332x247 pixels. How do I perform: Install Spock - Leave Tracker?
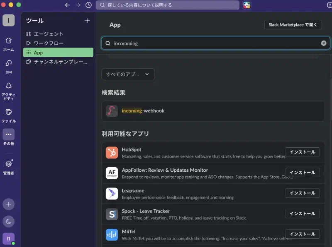[303, 213]
